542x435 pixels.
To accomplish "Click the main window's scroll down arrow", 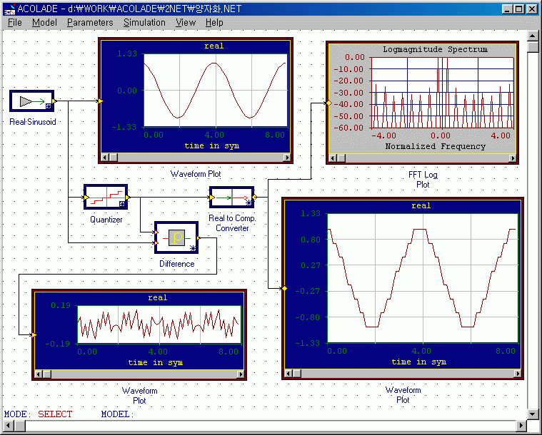I will (533, 414).
